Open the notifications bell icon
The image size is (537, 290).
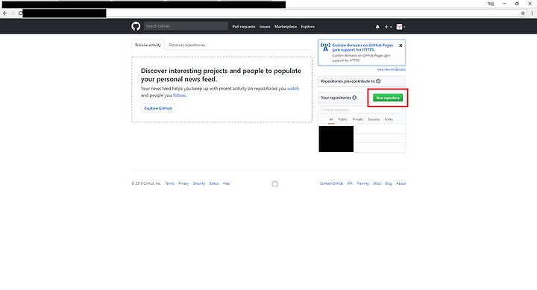tap(377, 27)
